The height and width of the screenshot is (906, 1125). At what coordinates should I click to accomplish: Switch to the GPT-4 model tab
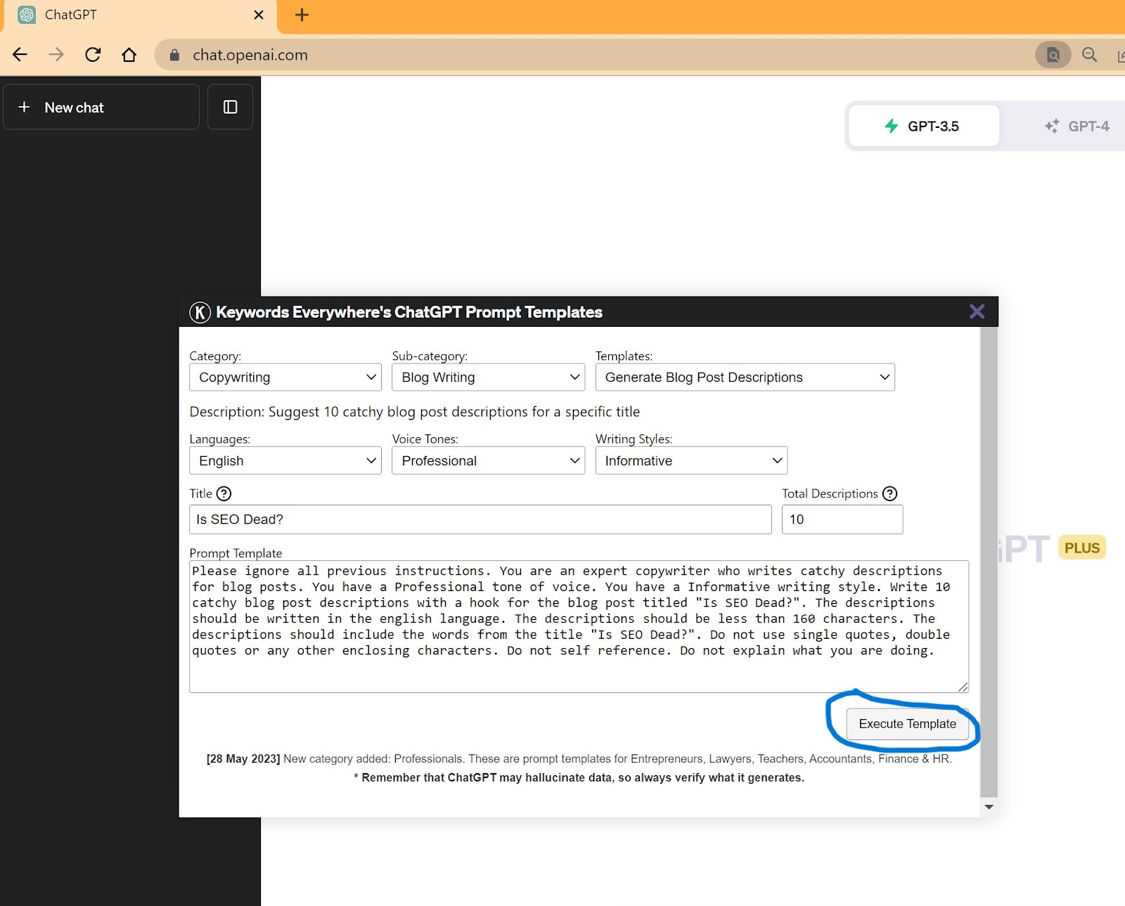[1076, 126]
